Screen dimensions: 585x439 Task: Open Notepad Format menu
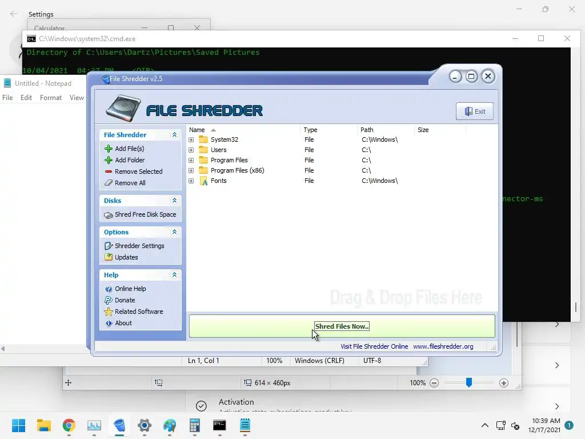[51, 98]
